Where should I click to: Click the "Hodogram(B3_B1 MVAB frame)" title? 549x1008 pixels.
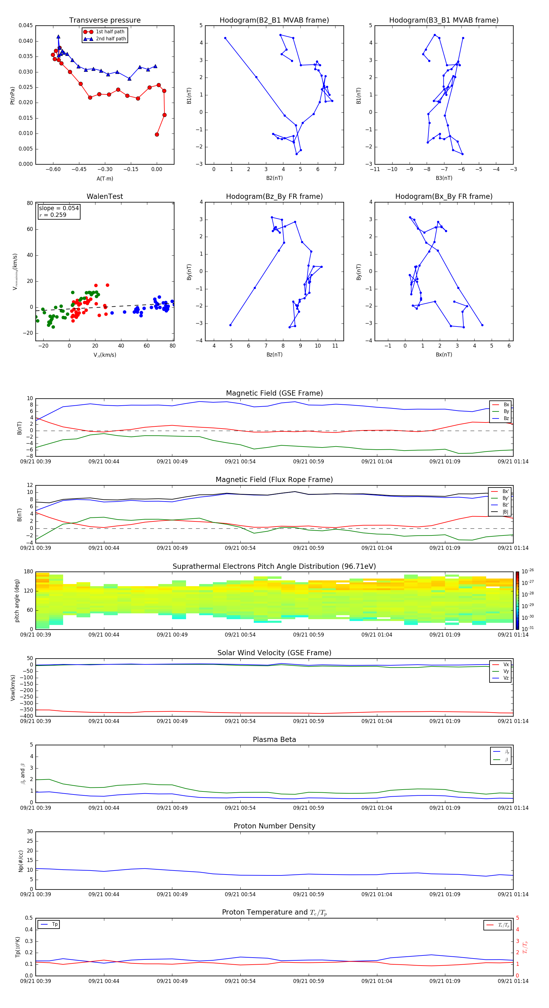(444, 20)
